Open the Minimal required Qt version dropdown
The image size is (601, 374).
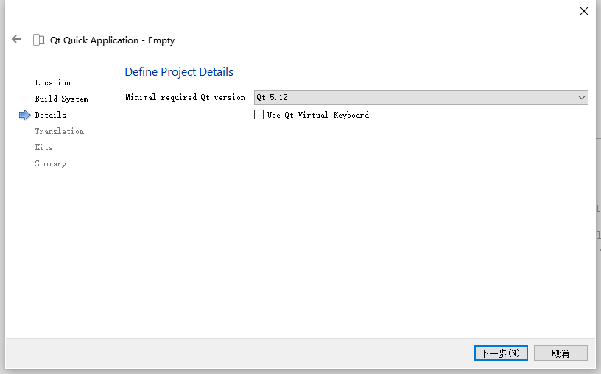click(421, 97)
